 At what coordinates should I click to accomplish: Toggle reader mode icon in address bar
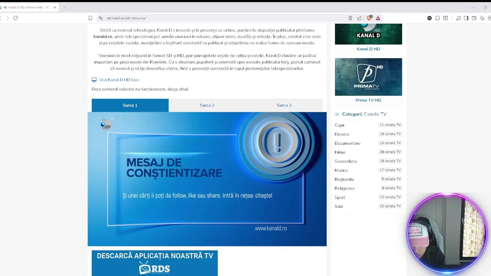(350, 18)
